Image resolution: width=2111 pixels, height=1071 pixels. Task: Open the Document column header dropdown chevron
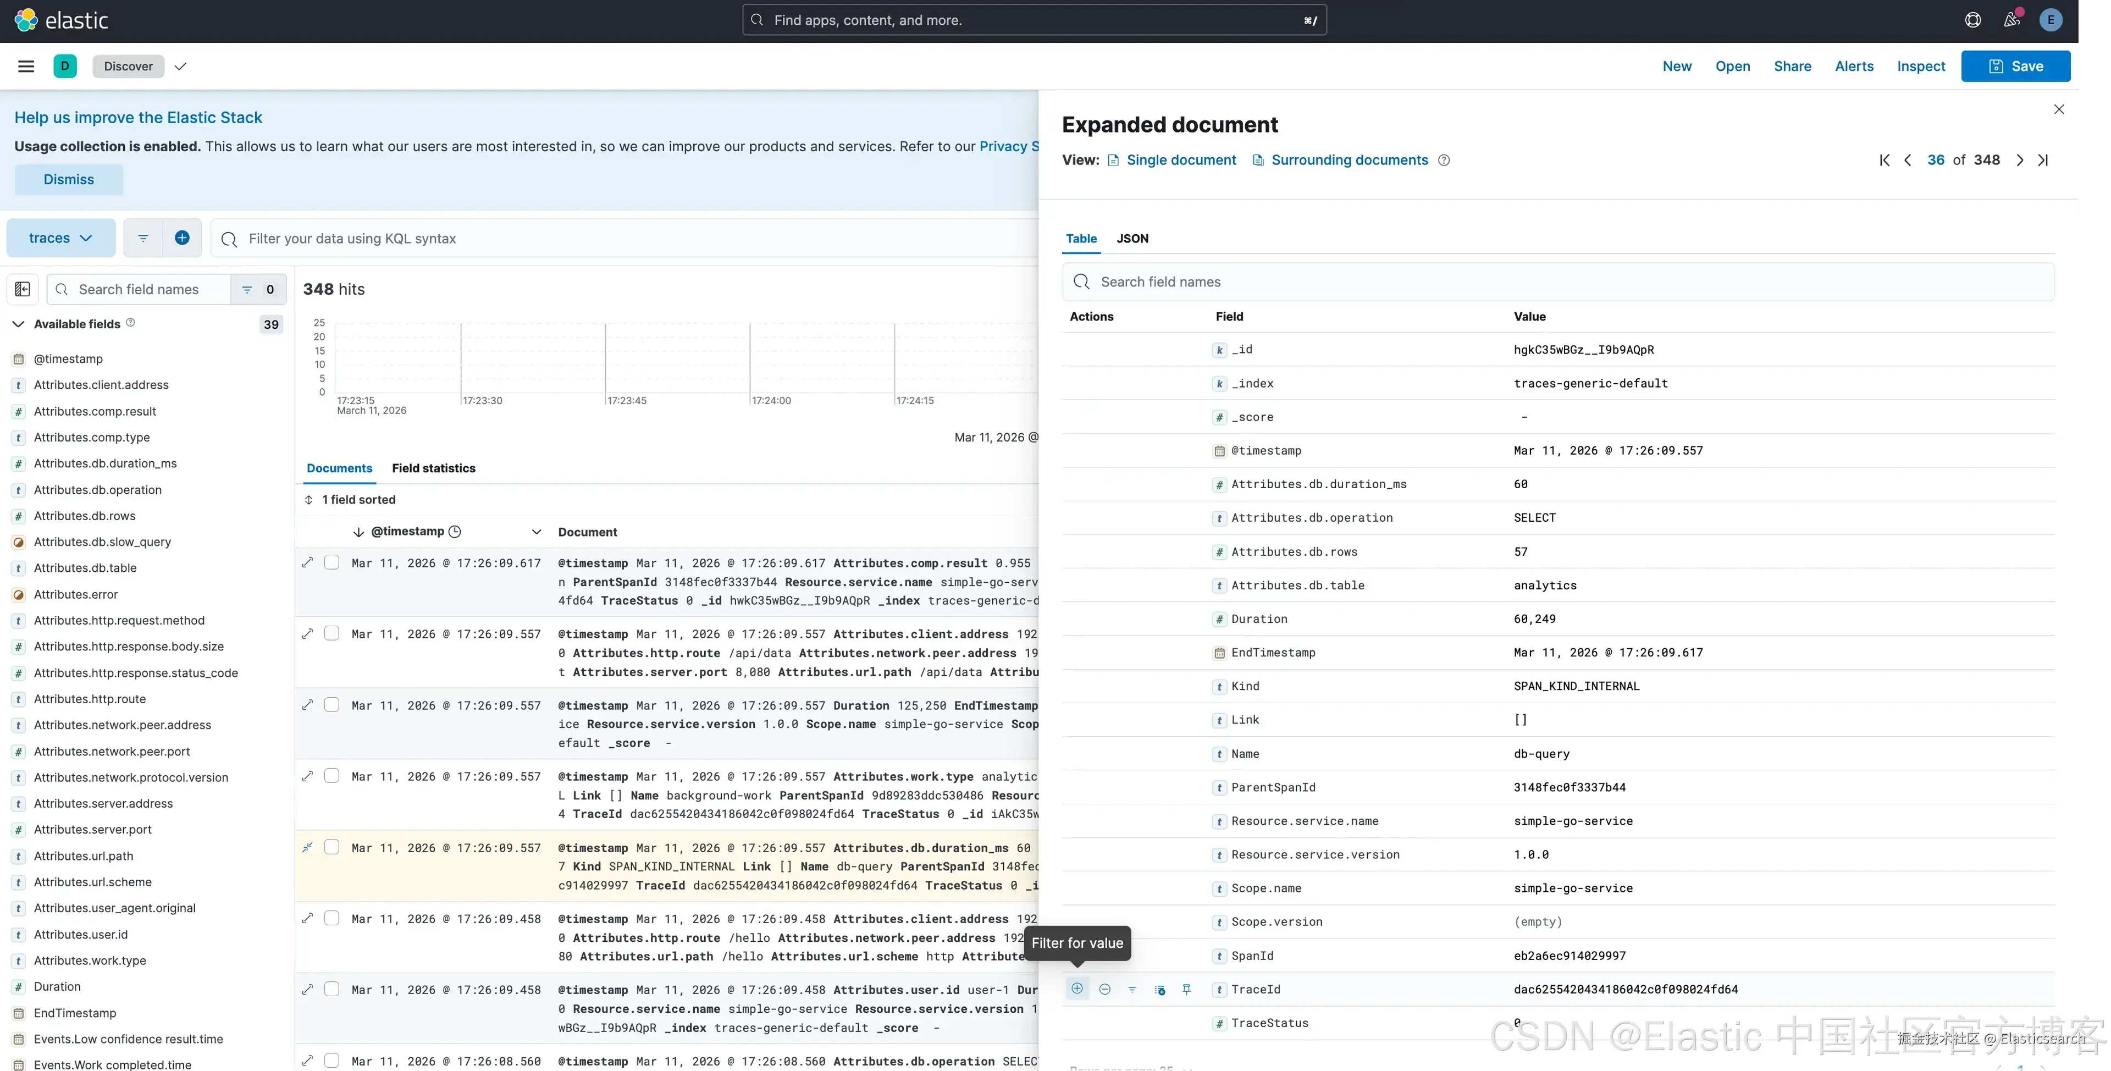click(x=537, y=532)
